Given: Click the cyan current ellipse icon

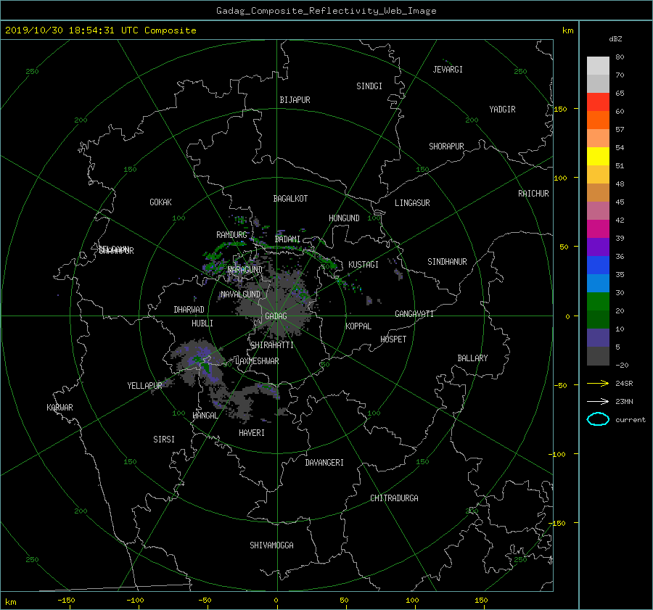Looking at the screenshot, I should tap(598, 419).
